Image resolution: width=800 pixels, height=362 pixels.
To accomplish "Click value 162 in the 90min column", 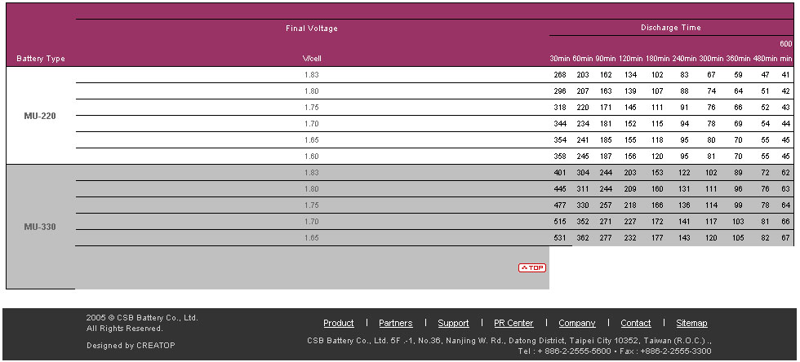I will pos(606,75).
